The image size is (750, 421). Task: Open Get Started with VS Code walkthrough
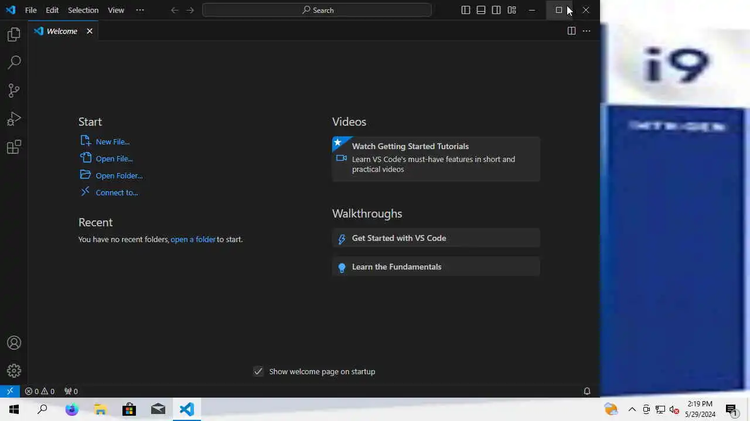(x=436, y=238)
